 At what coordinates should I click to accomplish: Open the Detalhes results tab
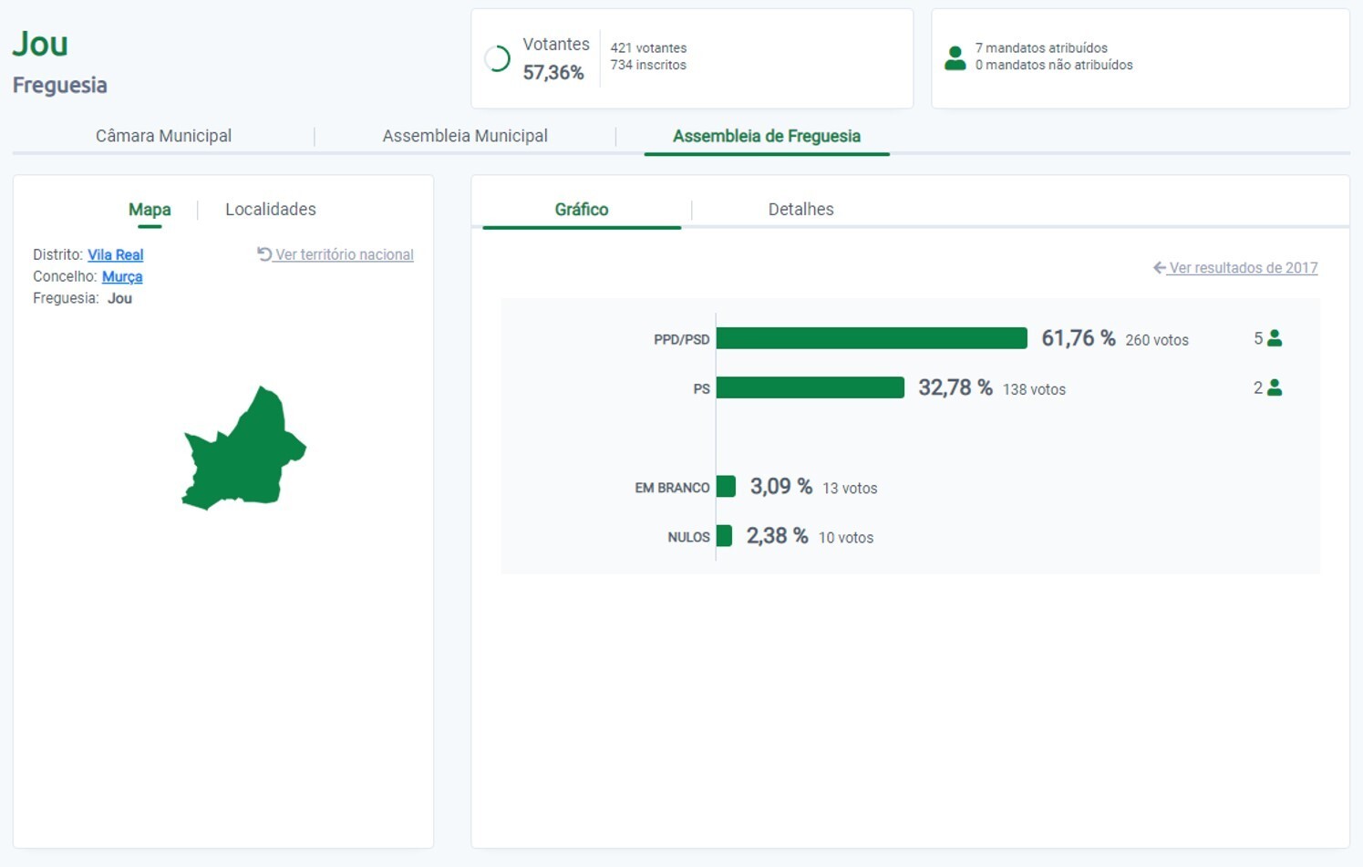click(x=800, y=210)
